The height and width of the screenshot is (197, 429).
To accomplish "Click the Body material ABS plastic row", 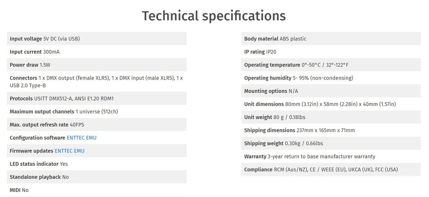I will pyautogui.click(x=331, y=39).
